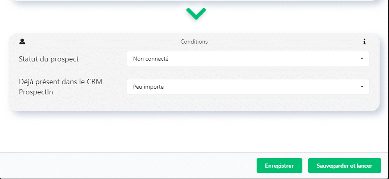Screen dimensions: 389x179
Task: Select the Peu importe value text
Action: point(148,87)
